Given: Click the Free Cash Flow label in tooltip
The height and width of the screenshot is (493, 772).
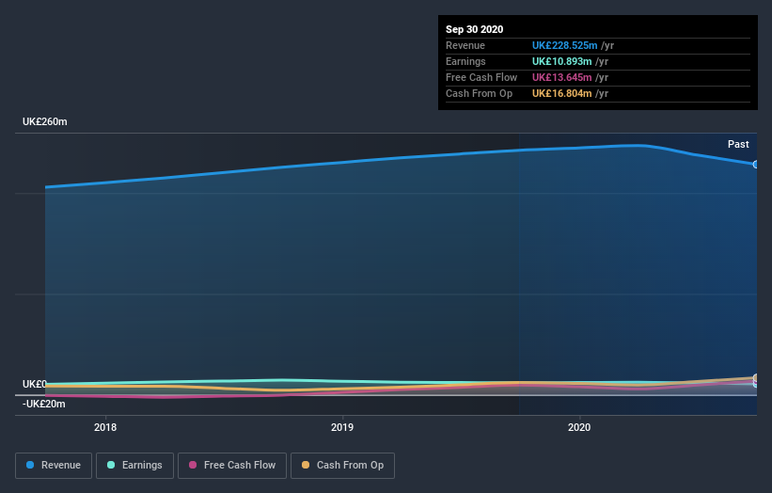Looking at the screenshot, I should tap(481, 77).
